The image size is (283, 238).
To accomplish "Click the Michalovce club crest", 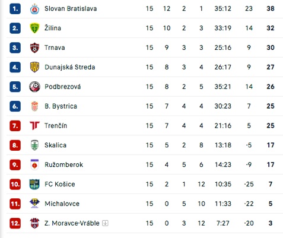I will point(34,204).
